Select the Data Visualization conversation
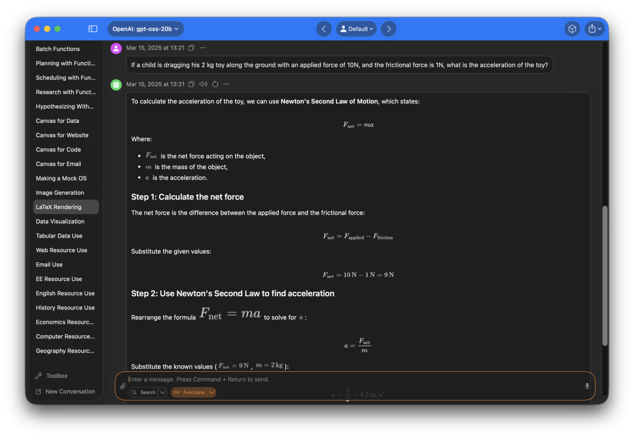The image size is (634, 438). click(x=60, y=221)
